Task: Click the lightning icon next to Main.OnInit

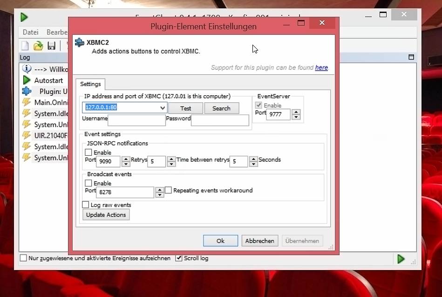Action: [26, 102]
